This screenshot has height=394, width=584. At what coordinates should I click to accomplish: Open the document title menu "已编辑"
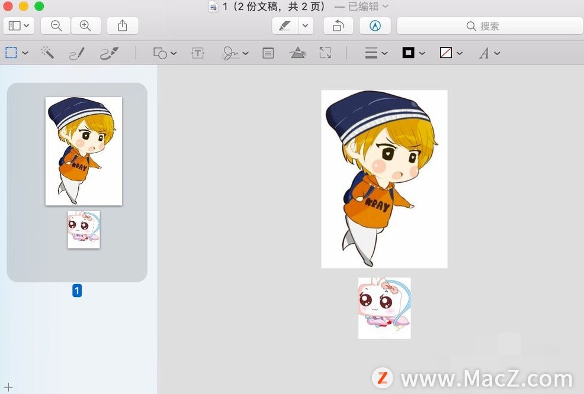[x=367, y=7]
